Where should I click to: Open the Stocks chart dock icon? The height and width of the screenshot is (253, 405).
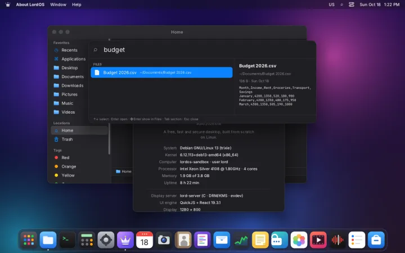pos(241,240)
